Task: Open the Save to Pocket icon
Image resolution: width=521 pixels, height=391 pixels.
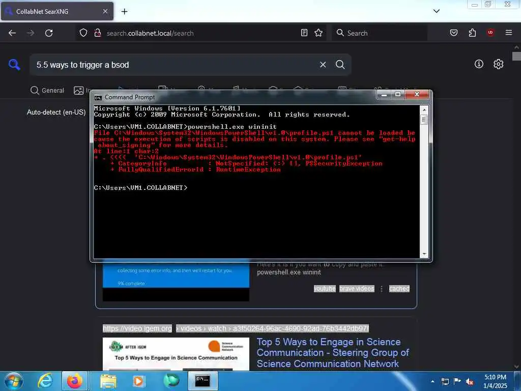Action: 454,33
